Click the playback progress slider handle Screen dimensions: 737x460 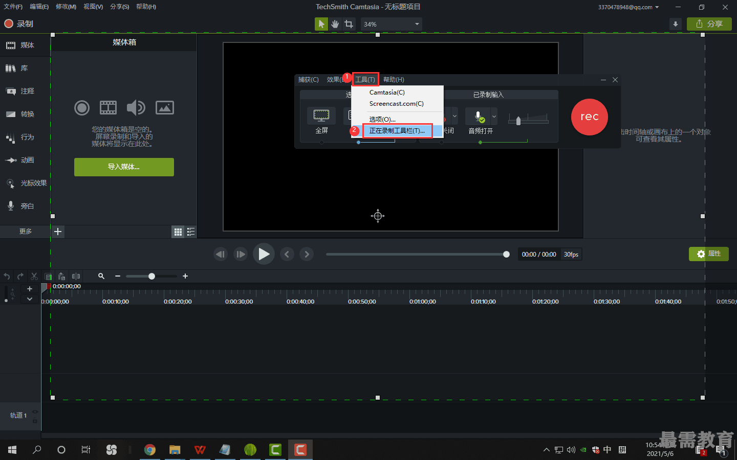(506, 254)
